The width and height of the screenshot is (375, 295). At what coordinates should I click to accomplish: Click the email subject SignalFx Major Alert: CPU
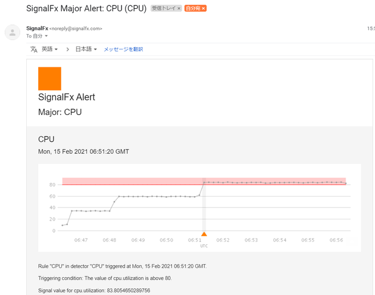point(86,8)
